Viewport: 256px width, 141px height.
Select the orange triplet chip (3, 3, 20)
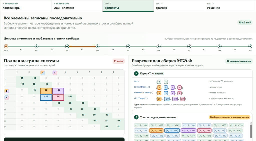(156, 131)
